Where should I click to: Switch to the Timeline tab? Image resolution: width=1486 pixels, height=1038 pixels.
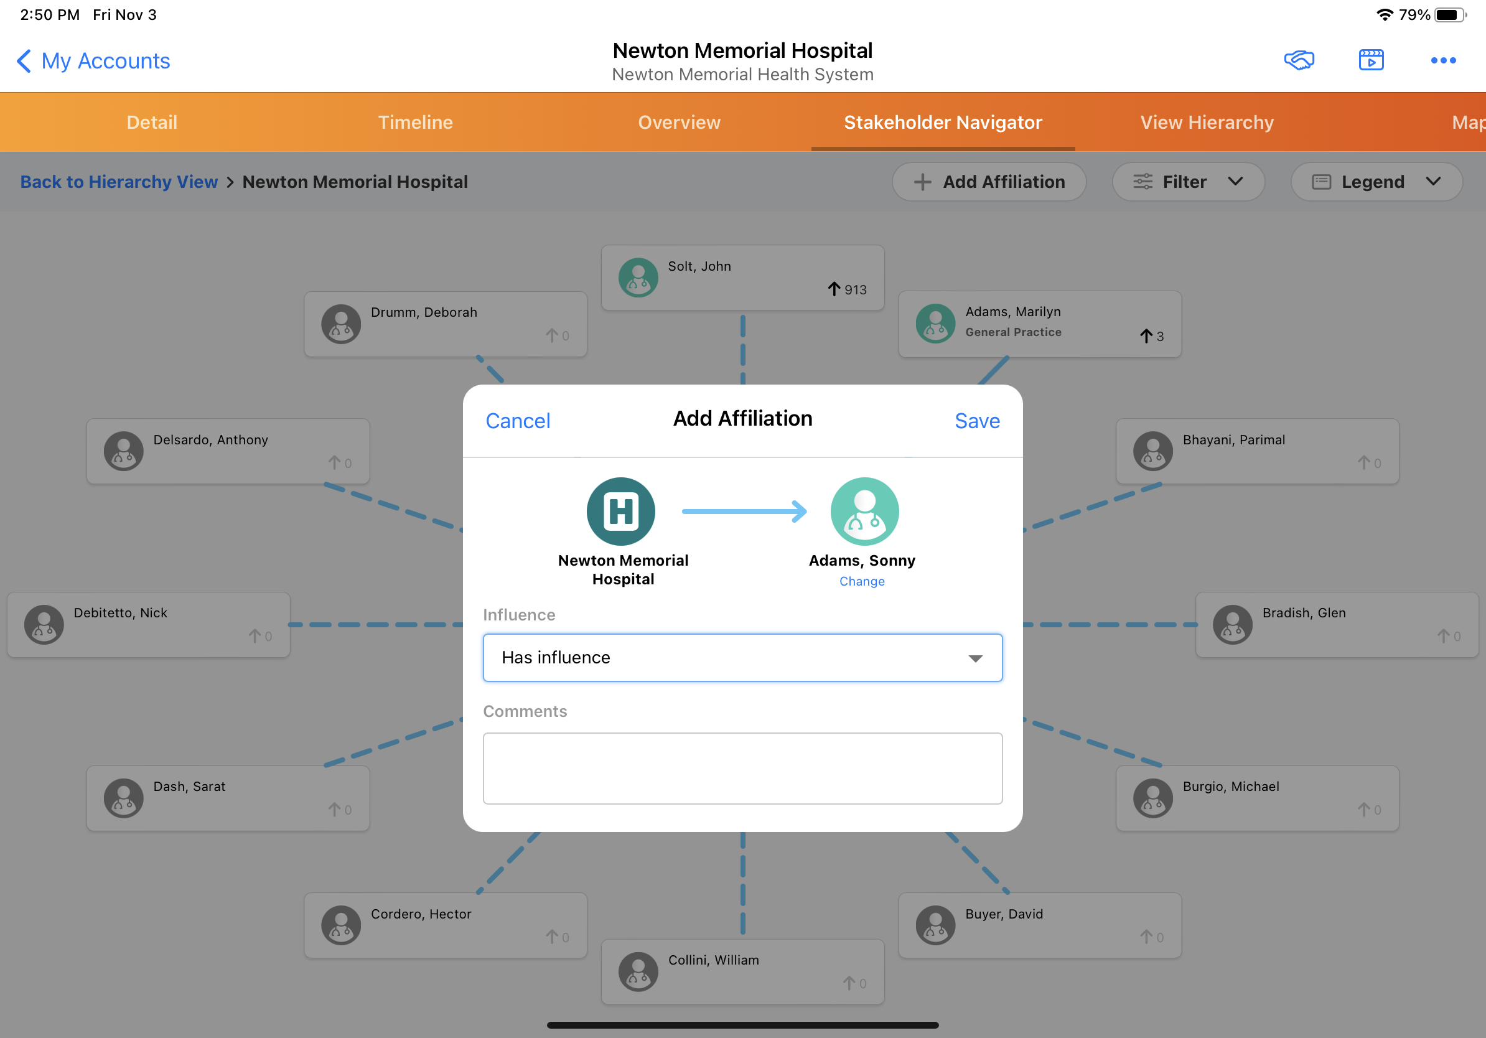(x=415, y=123)
